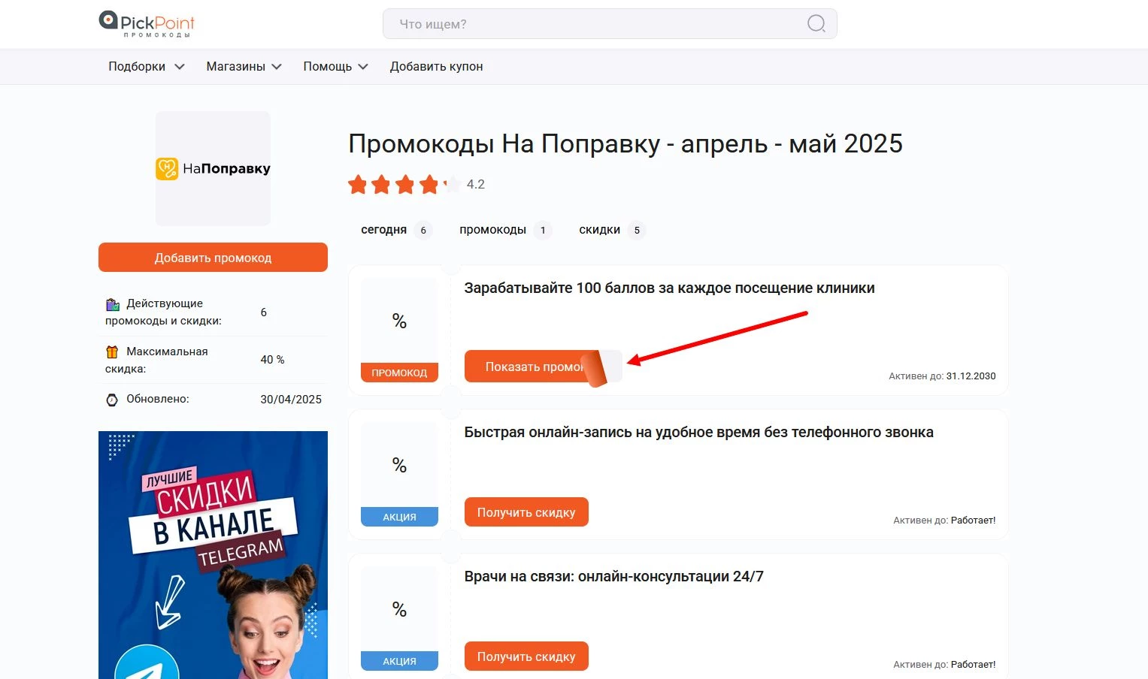Click the НаПоправку store logo
Screen dimensions: 1148x679
tap(213, 168)
